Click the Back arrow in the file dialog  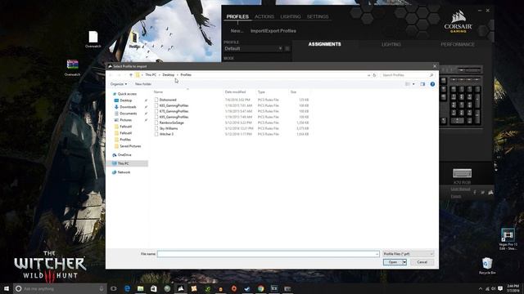(x=111, y=75)
